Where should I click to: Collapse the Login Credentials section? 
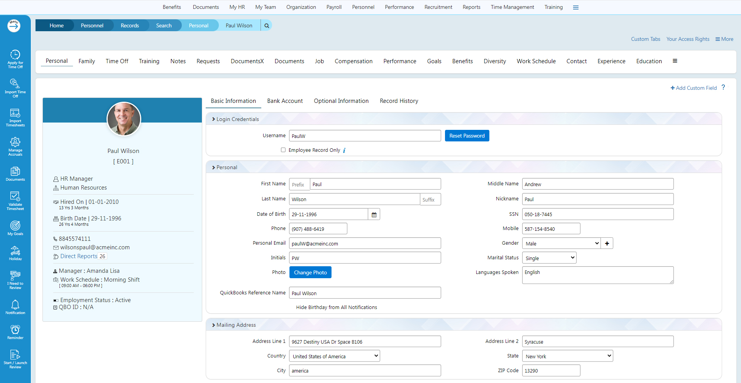(x=213, y=119)
